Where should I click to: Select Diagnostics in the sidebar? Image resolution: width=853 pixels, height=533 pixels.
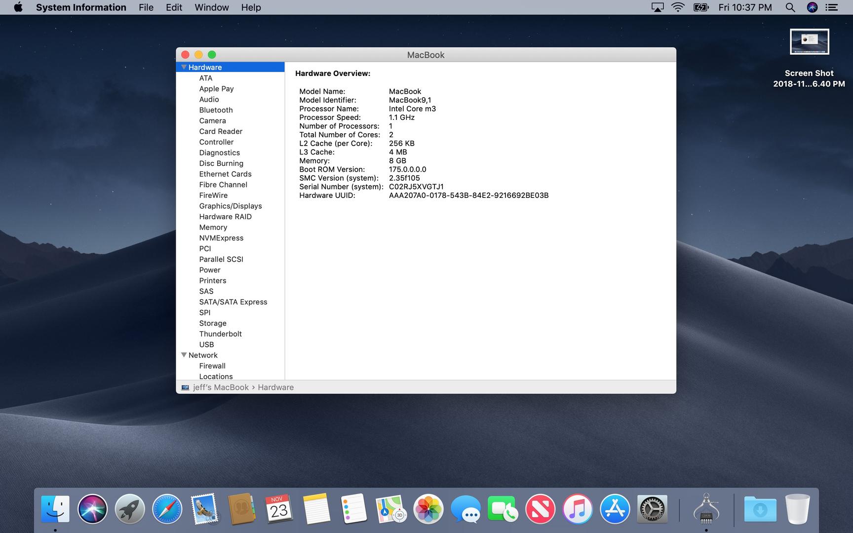pyautogui.click(x=219, y=153)
